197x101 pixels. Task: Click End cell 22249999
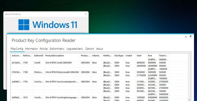(x=152, y=75)
